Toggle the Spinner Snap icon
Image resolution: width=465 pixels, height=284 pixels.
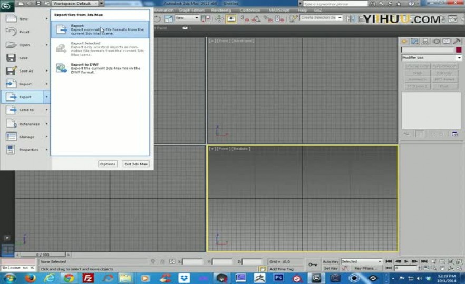(x=279, y=19)
